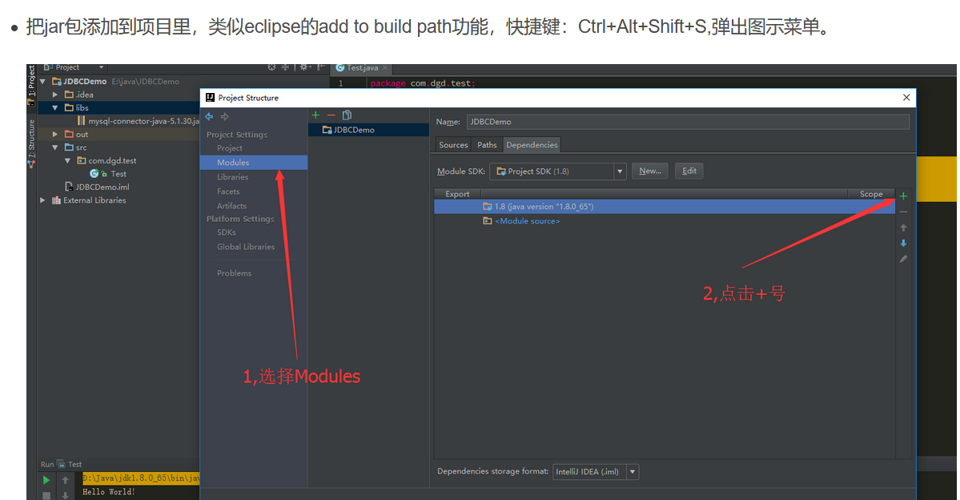Click the copy module icon
This screenshot has height=500, width=960.
[x=347, y=115]
